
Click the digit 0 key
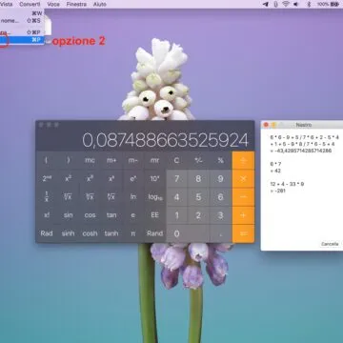coord(188,233)
